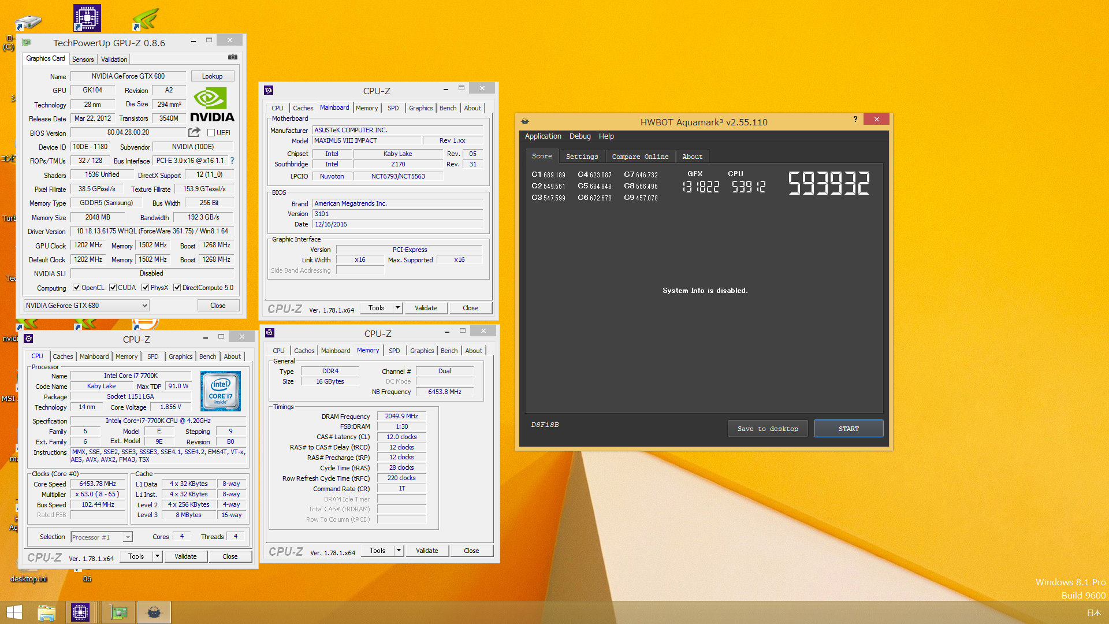The width and height of the screenshot is (1109, 624).
Task: Open the CPU-Z desktop shortcut icon
Action: 87,18
